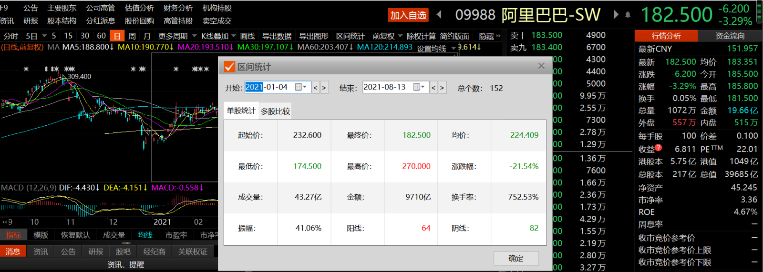Click the 区间统计 dialog checkmark icon
The image size is (763, 272).
pos(229,67)
